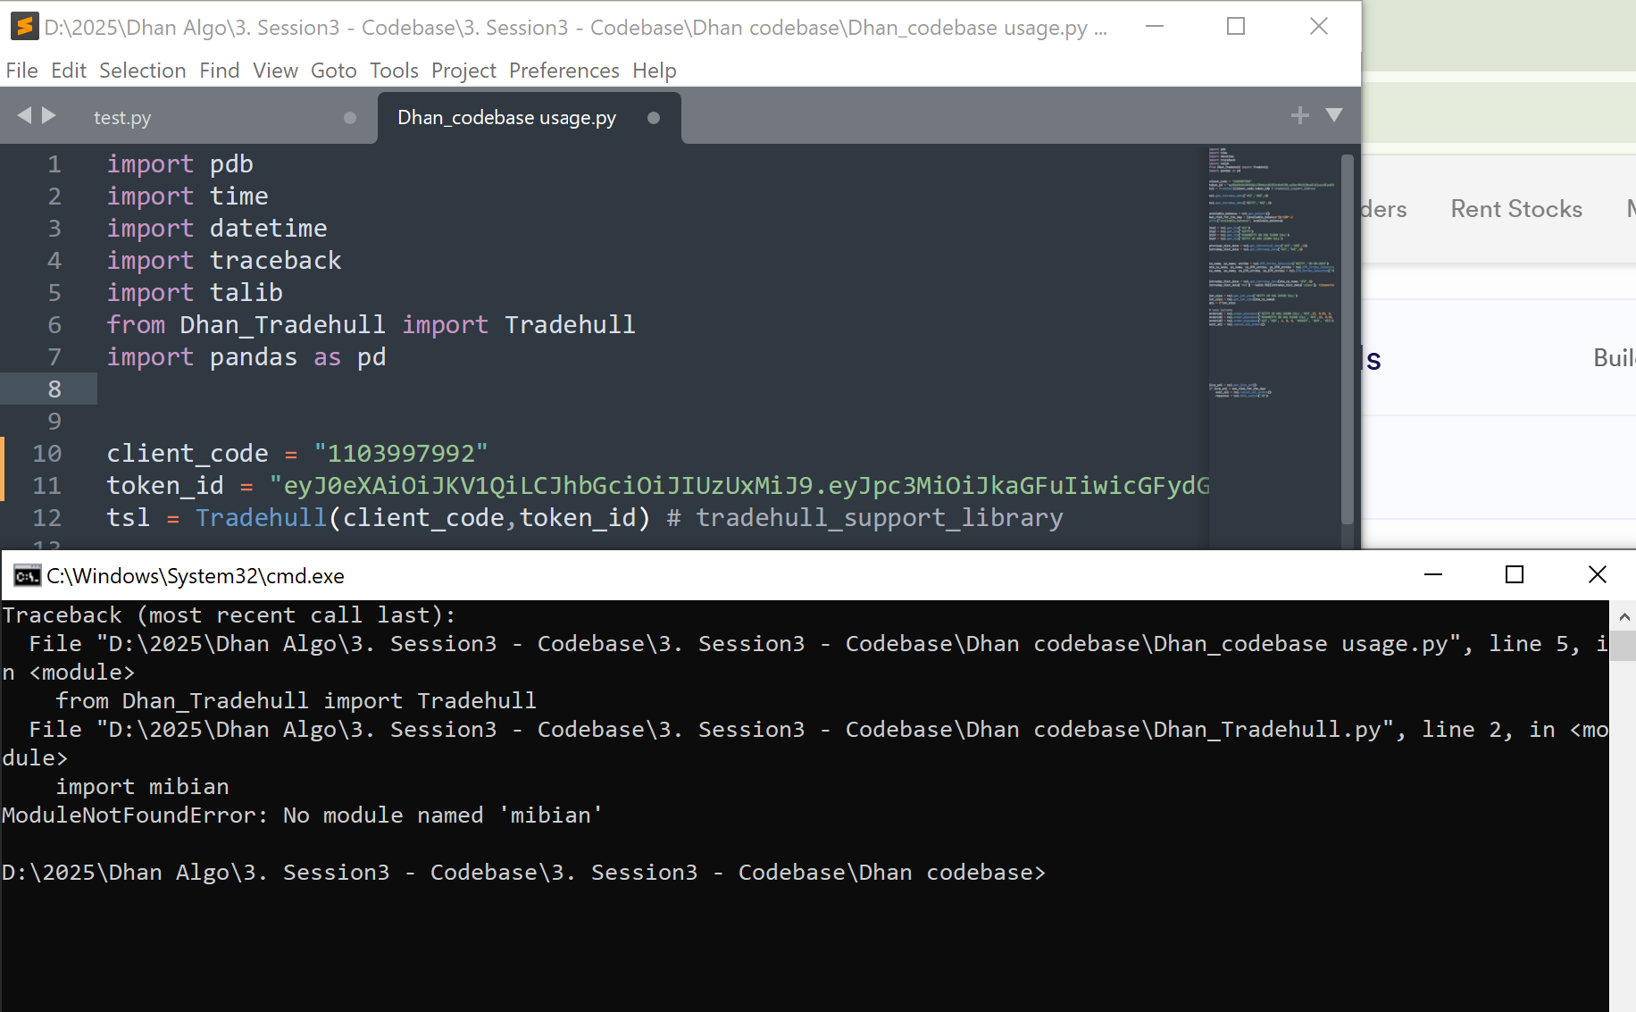Image resolution: width=1636 pixels, height=1012 pixels.
Task: Open the Preferences menu
Action: (563, 71)
